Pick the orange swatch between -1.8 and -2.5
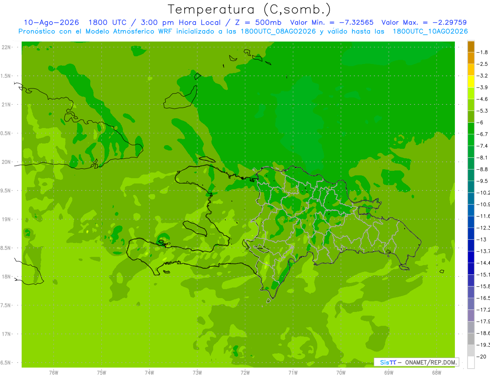This screenshot has height=378, width=490. (471, 58)
